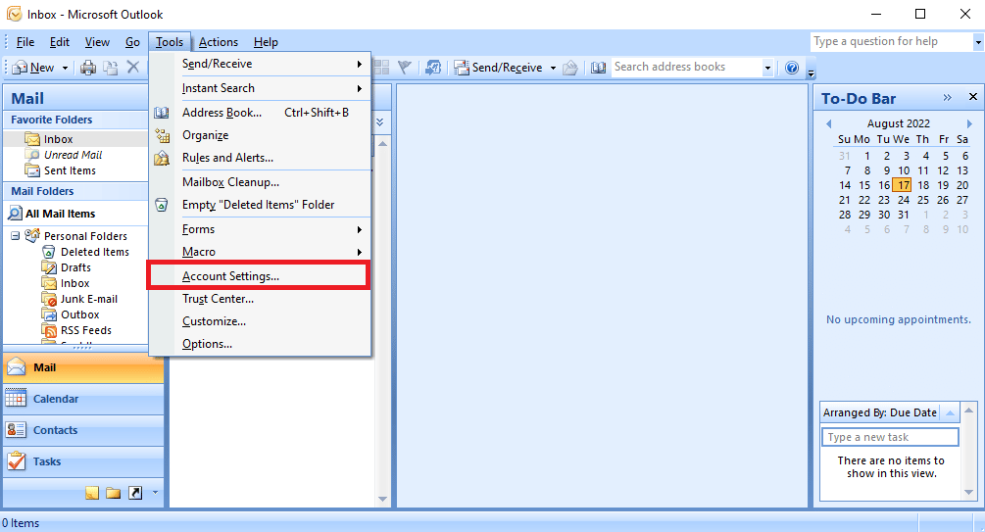Open Rules and Alerts from menu
985x532 pixels.
tap(260, 158)
